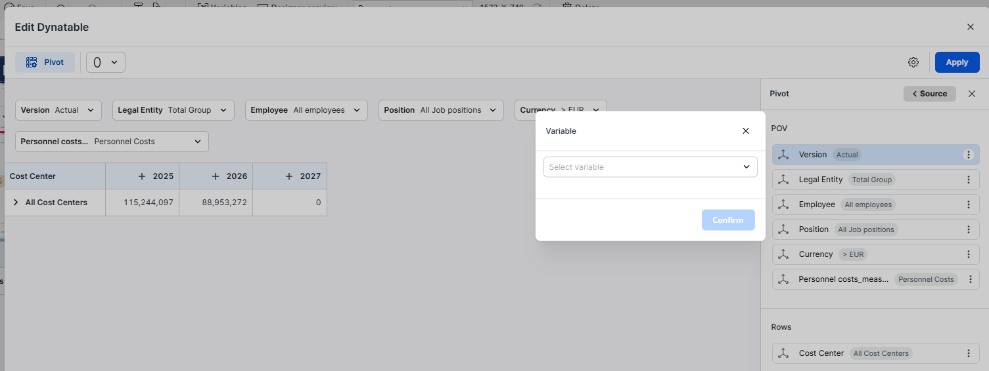Open three-dot menu for Cost Center row
This screenshot has width=989, height=371.
pyautogui.click(x=968, y=353)
